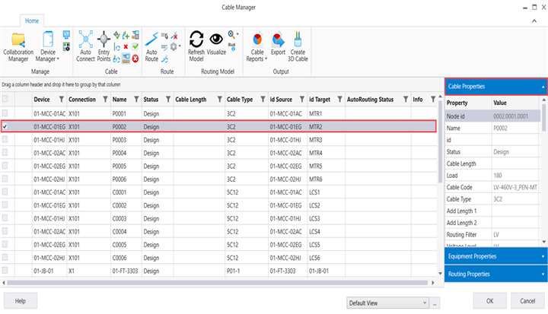
Task: Check the box for cable P0003
Action: tap(5, 139)
